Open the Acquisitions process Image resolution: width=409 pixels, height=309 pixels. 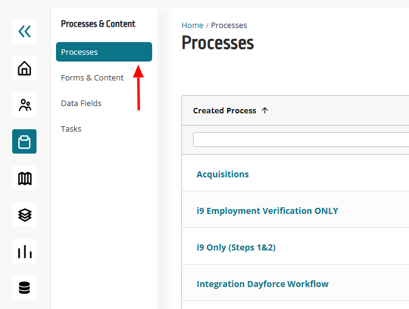click(x=223, y=174)
